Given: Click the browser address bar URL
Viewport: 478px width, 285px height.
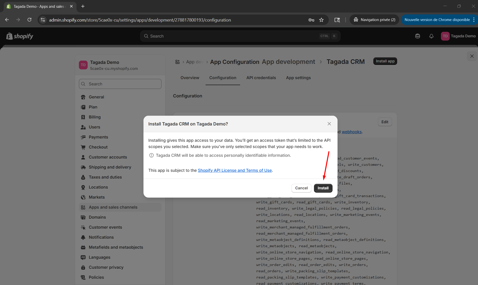Looking at the screenshot, I should click(140, 20).
